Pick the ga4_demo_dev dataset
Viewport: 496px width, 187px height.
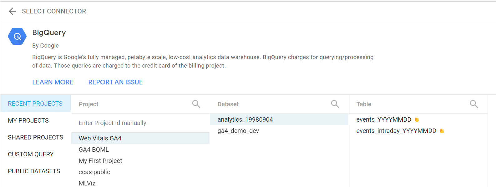(x=238, y=131)
